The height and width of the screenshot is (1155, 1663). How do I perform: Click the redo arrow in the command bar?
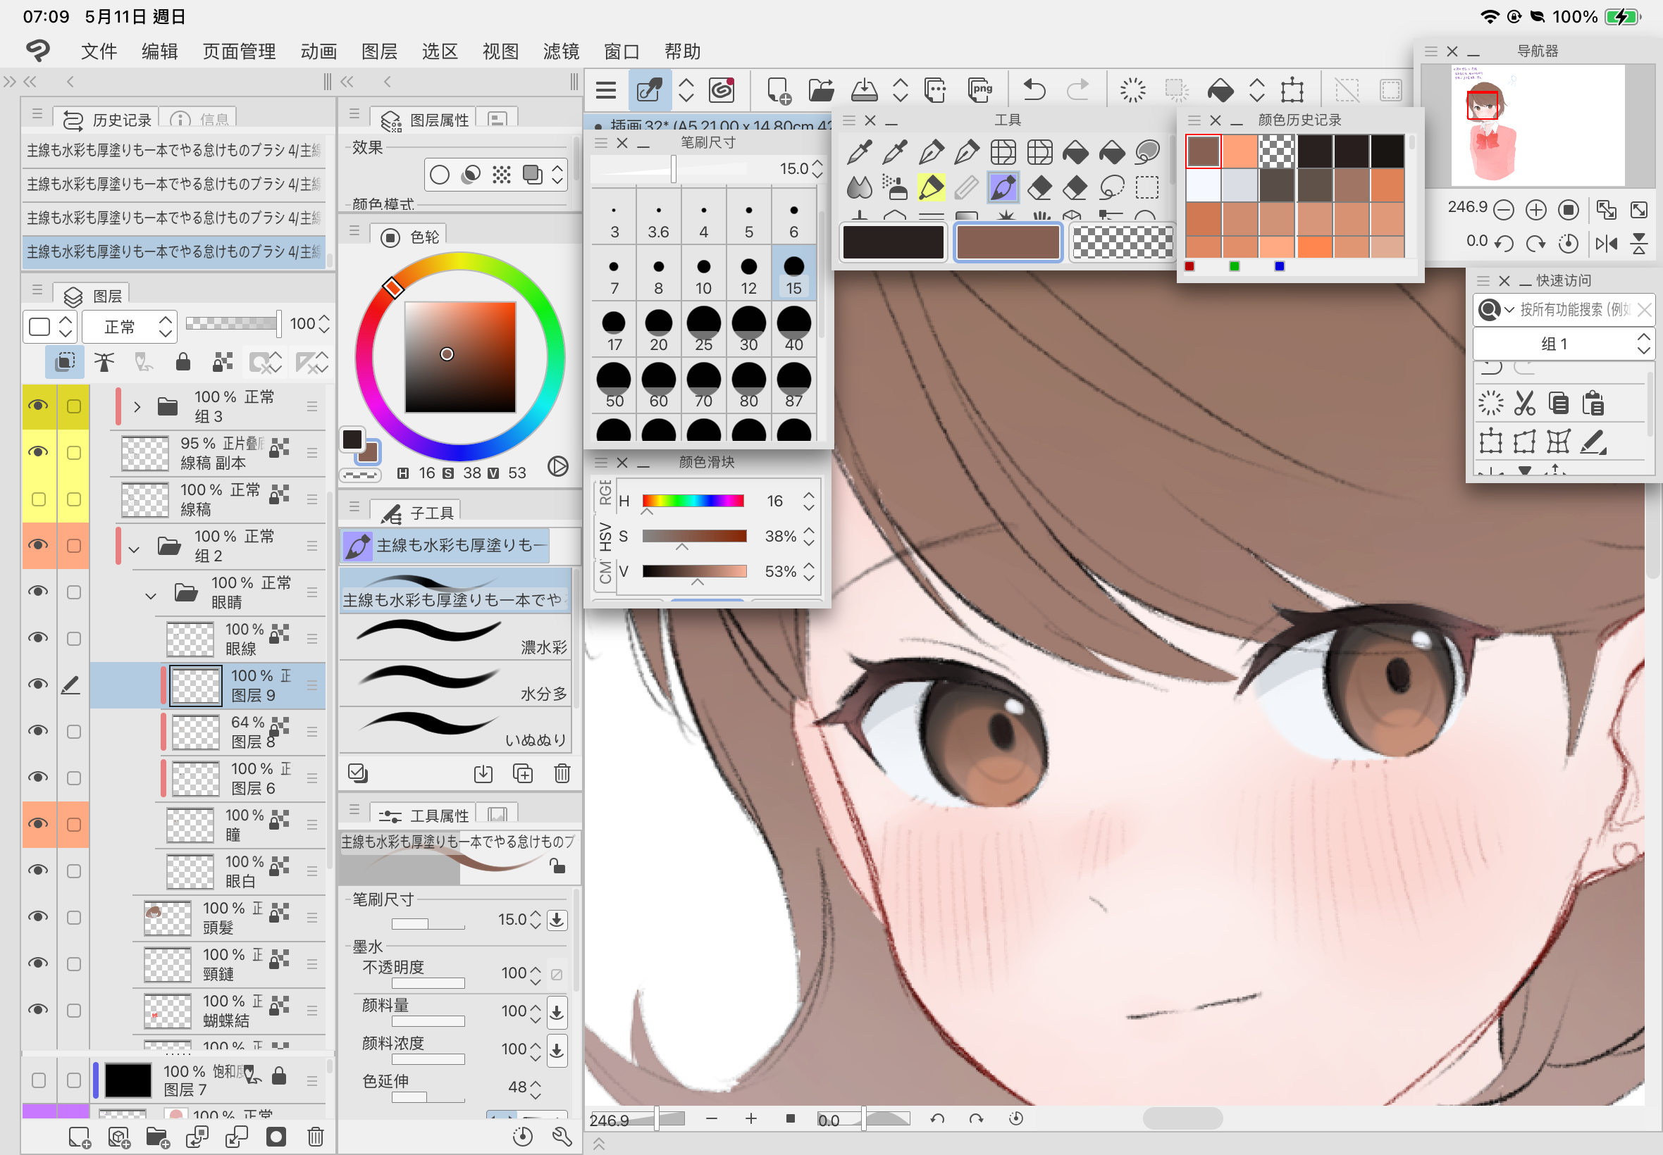point(1078,89)
